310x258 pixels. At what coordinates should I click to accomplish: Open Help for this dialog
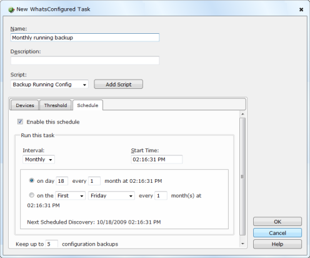pyautogui.click(x=277, y=244)
